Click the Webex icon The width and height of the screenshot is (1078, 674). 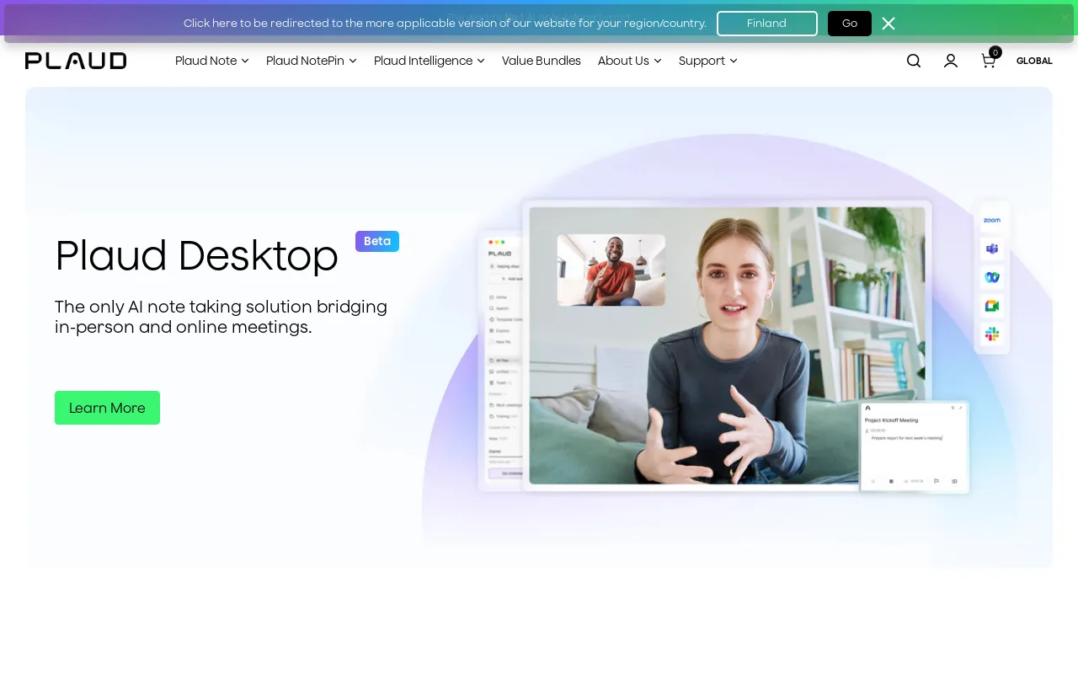(x=992, y=277)
